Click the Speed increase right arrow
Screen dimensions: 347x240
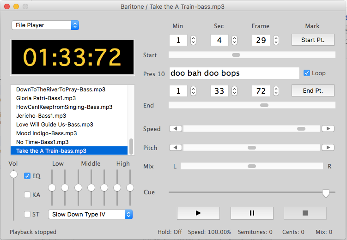(x=328, y=129)
